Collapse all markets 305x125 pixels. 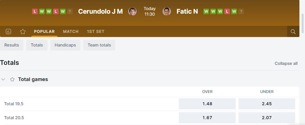click(286, 63)
